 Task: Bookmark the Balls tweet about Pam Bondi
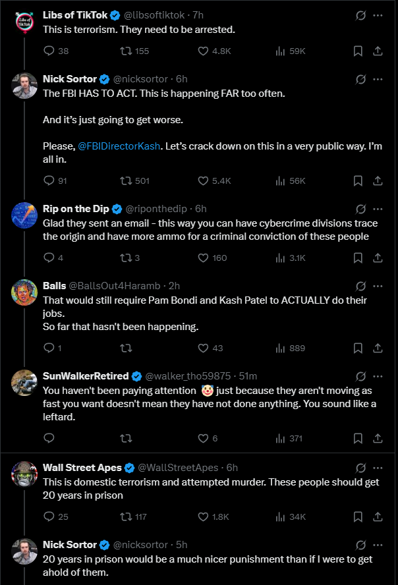(x=358, y=348)
